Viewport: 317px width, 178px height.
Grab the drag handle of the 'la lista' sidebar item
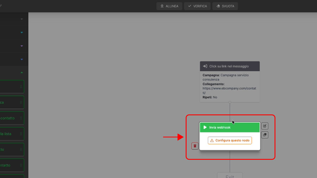point(21,134)
